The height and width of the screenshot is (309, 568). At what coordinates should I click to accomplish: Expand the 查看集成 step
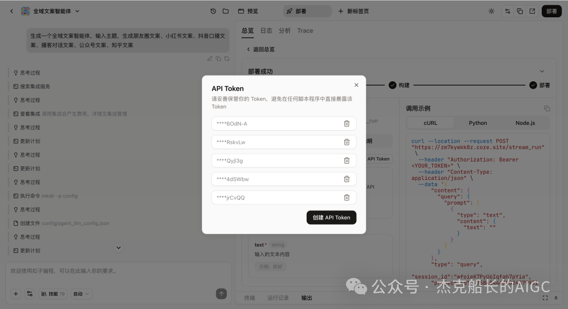point(70,114)
